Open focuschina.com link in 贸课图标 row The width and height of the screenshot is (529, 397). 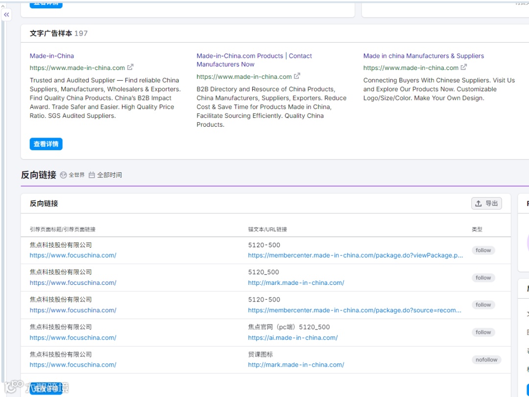pos(73,365)
